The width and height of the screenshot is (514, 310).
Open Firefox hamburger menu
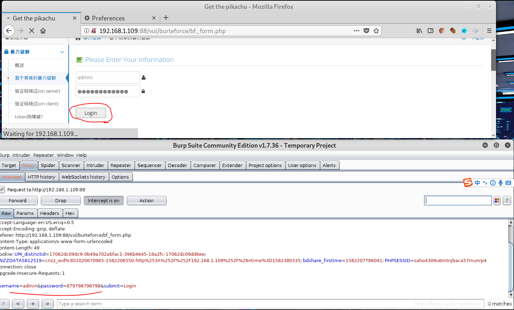point(489,31)
